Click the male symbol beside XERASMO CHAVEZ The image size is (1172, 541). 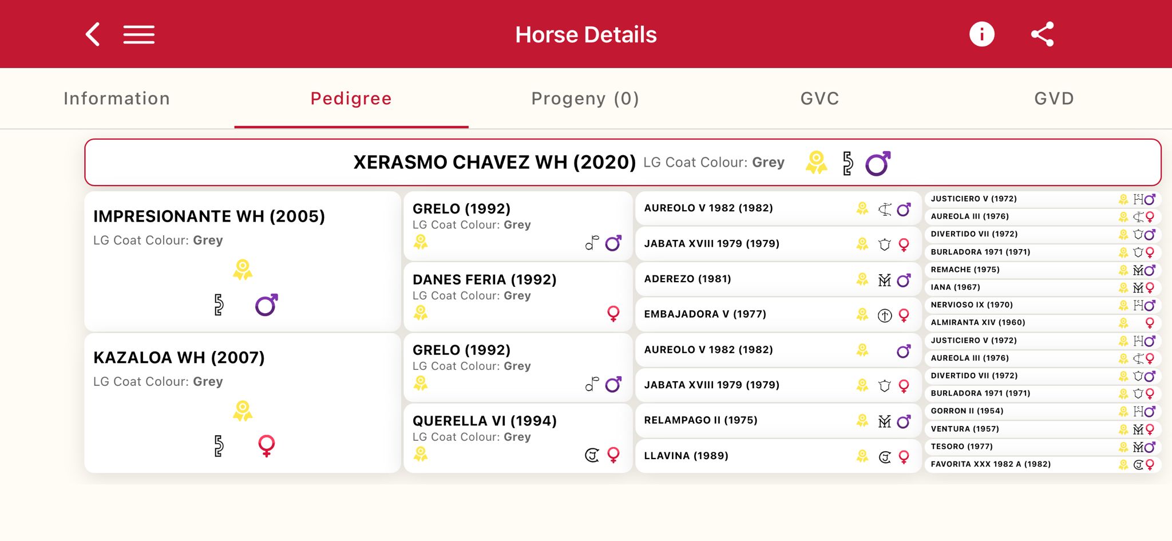[x=877, y=164]
